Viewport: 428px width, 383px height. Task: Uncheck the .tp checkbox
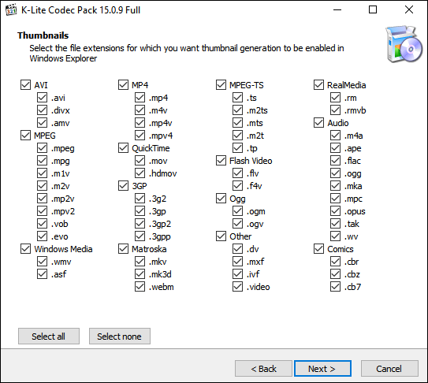pyautogui.click(x=237, y=148)
